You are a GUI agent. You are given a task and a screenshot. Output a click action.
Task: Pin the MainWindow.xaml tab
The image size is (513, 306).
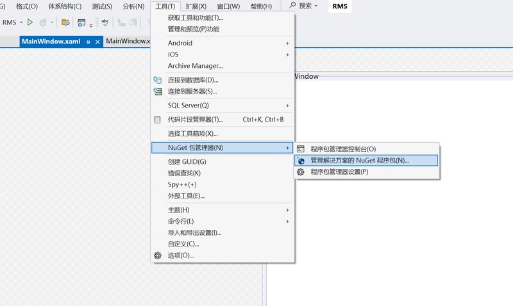pyautogui.click(x=88, y=42)
